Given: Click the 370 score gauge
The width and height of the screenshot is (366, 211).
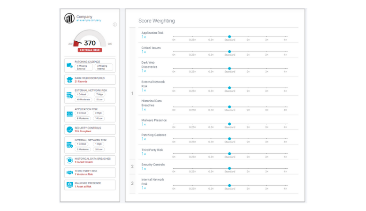Looking at the screenshot, I should [90, 38].
